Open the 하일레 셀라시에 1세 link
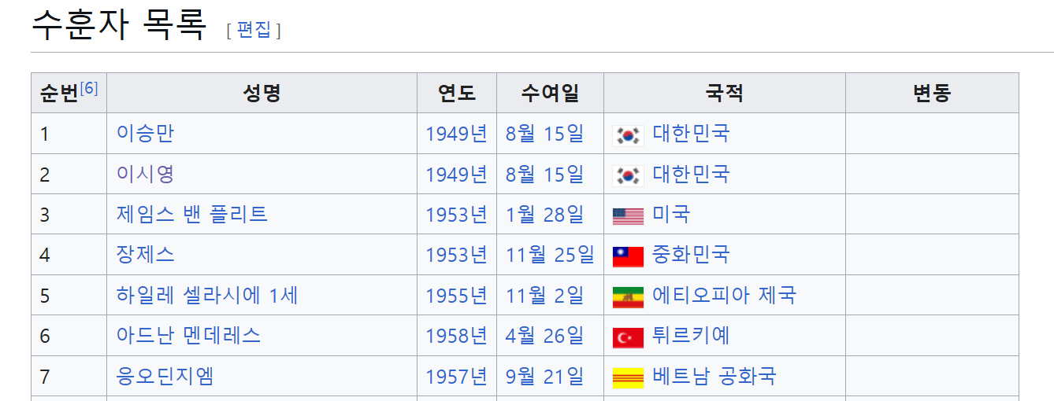 coord(207,296)
